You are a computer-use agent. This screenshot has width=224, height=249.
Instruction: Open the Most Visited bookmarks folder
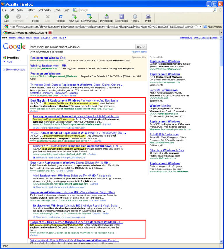[213, 27]
